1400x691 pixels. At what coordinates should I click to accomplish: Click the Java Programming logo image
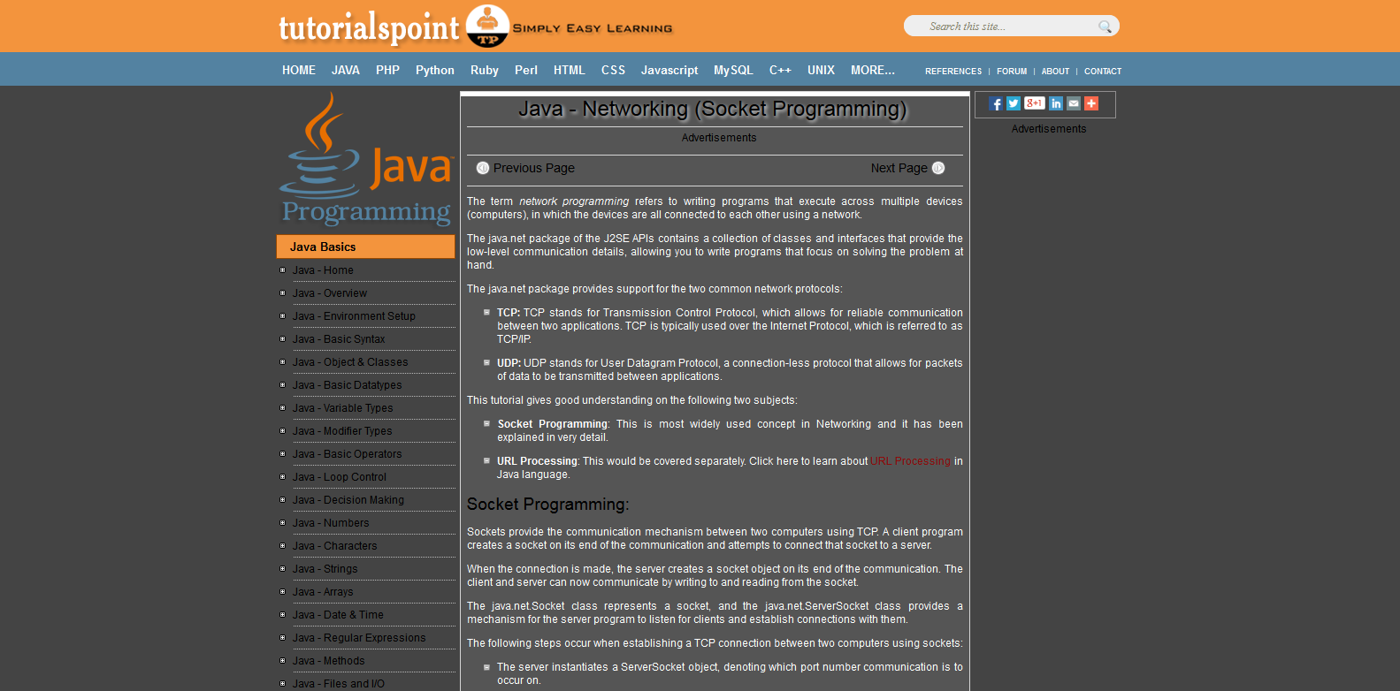(x=366, y=159)
